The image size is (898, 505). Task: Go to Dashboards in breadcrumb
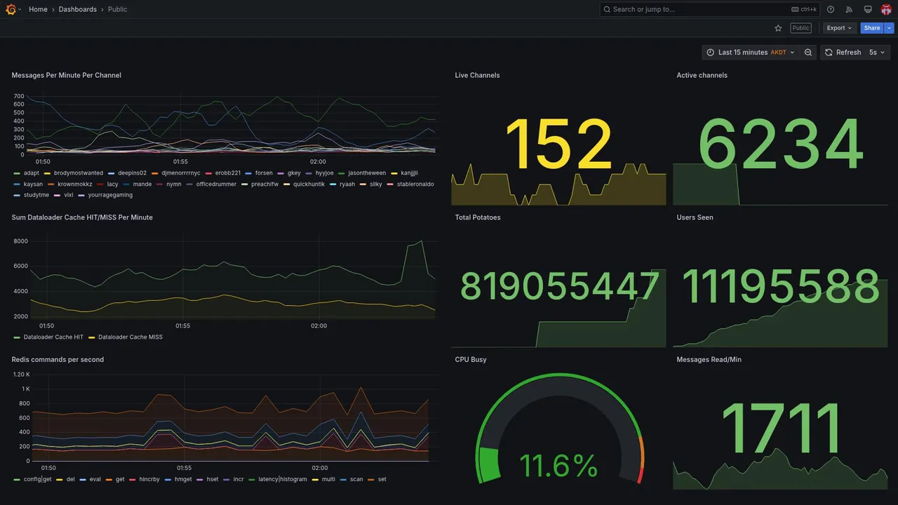click(78, 9)
